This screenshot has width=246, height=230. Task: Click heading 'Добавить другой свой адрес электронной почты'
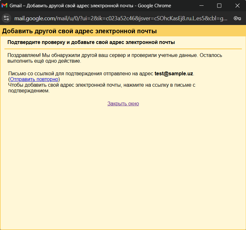(79, 31)
